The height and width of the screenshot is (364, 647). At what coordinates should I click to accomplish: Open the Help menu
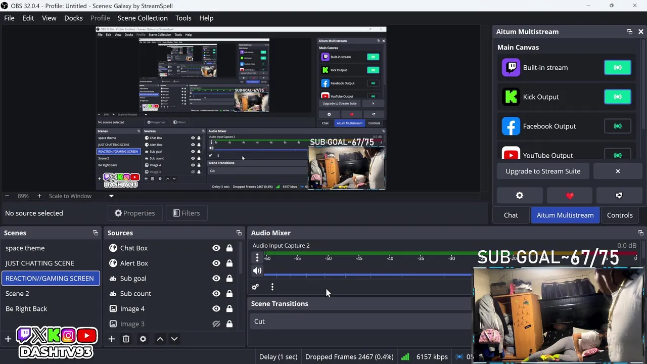tap(206, 18)
